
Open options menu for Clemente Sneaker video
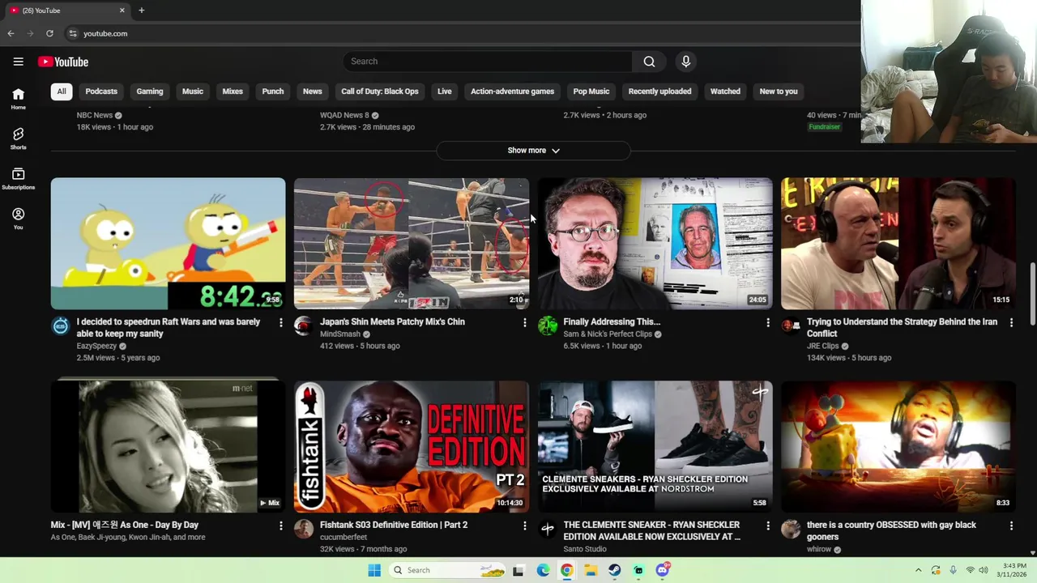767,526
